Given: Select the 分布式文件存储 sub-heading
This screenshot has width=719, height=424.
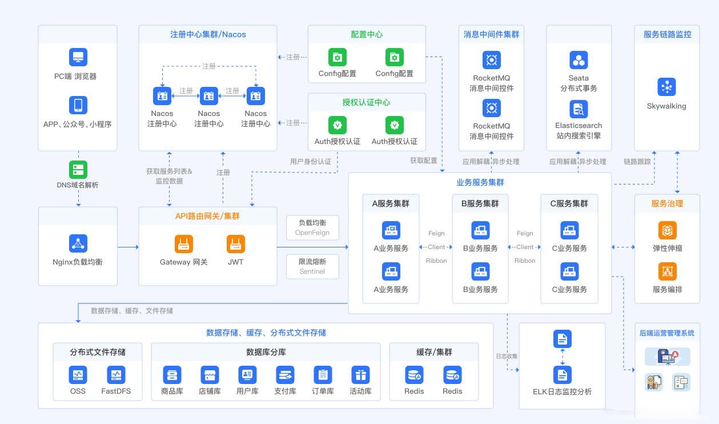Looking at the screenshot, I should (x=98, y=352).
